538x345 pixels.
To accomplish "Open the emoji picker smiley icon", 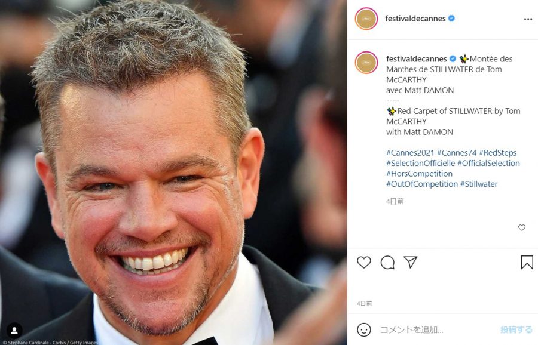I will point(363,329).
